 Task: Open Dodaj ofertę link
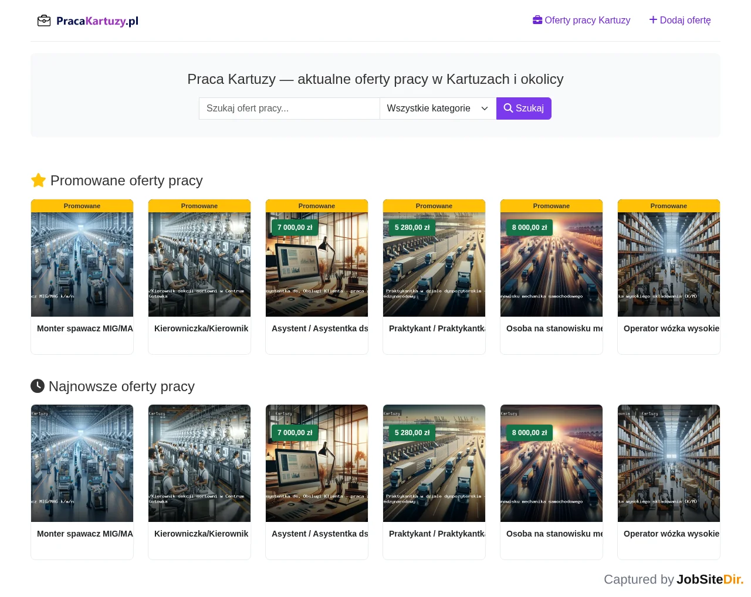[x=680, y=20]
